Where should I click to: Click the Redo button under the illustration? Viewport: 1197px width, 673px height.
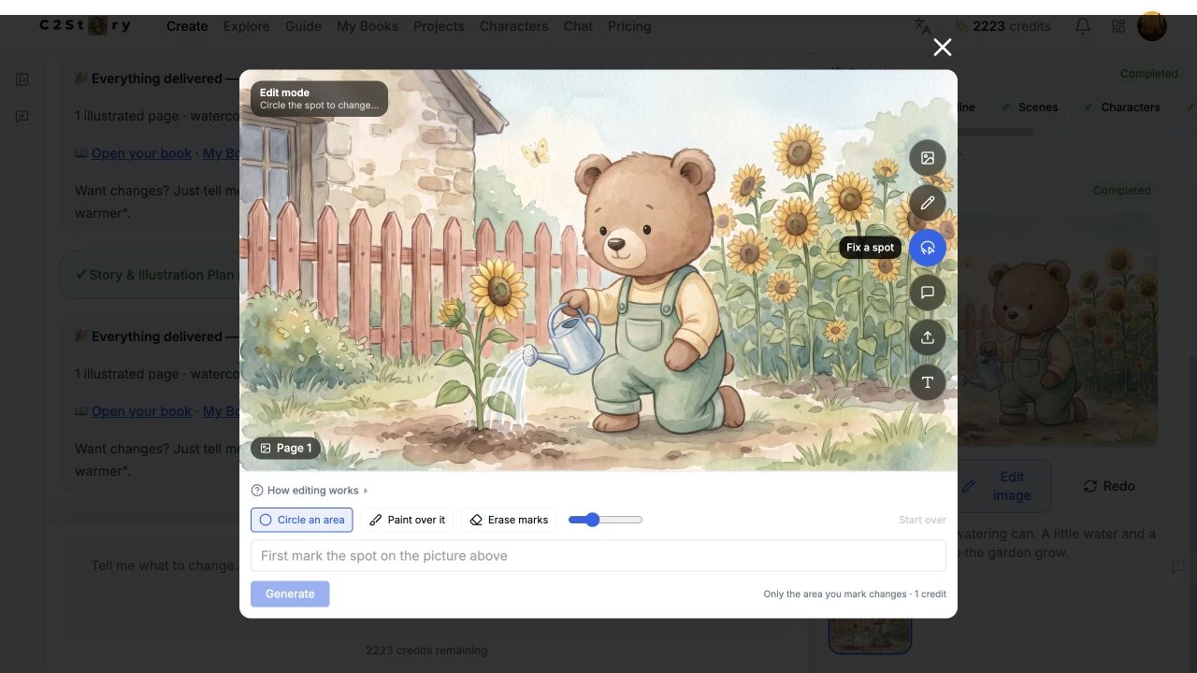coord(1109,486)
